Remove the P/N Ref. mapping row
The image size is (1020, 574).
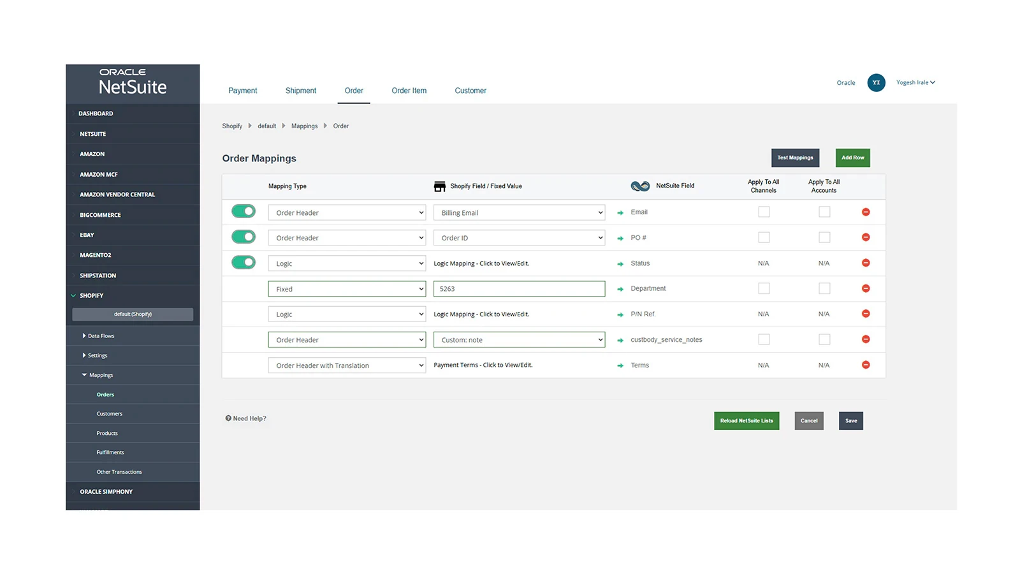click(x=866, y=314)
